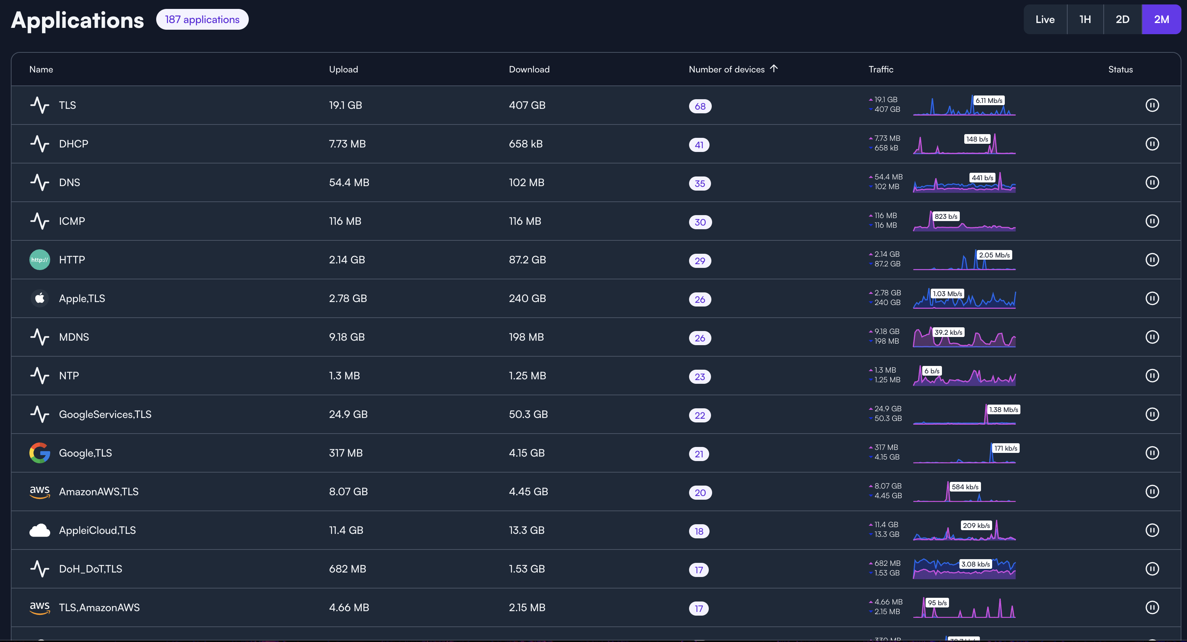1187x642 pixels.
Task: Click the pulse icon beside TLS row
Action: point(40,105)
